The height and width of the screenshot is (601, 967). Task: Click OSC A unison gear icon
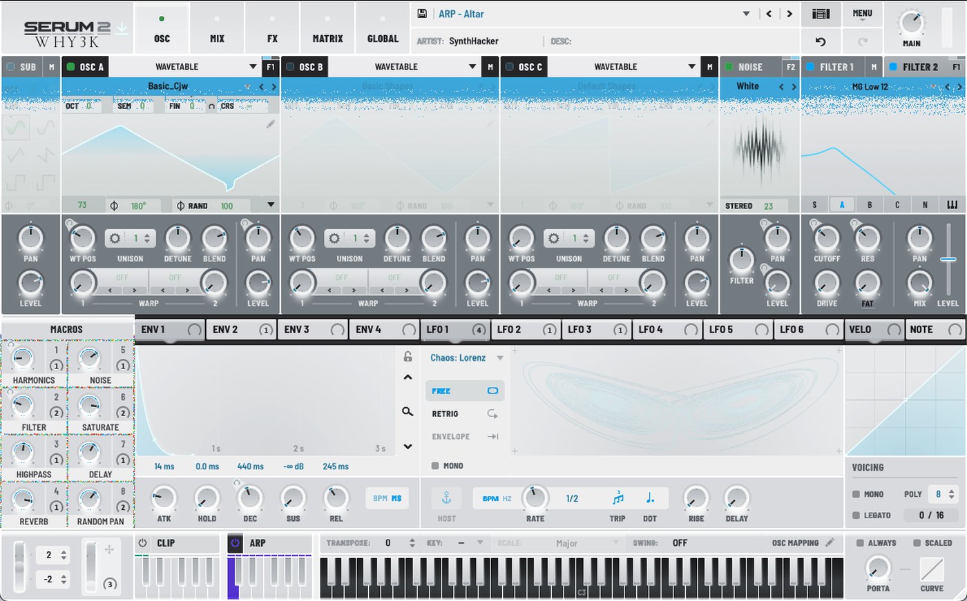coord(115,238)
